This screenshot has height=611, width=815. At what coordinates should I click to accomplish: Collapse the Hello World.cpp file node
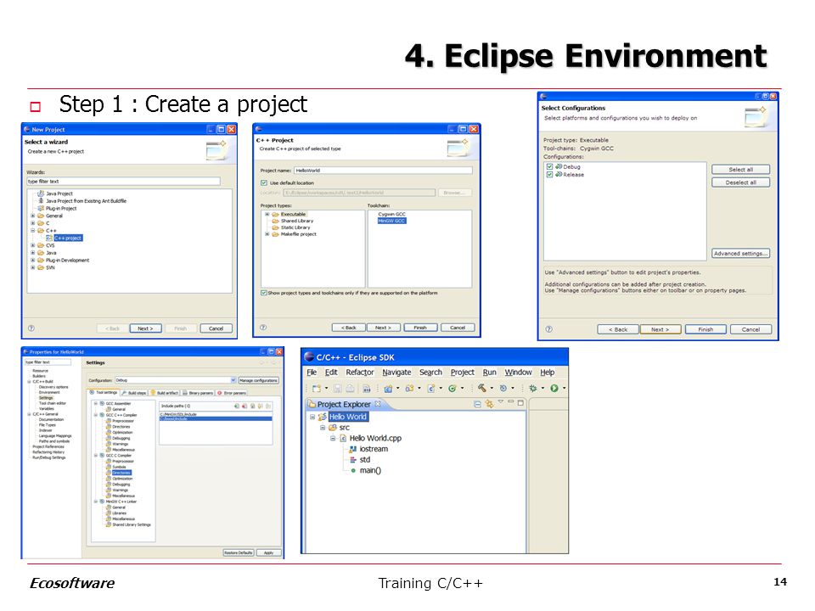[333, 439]
